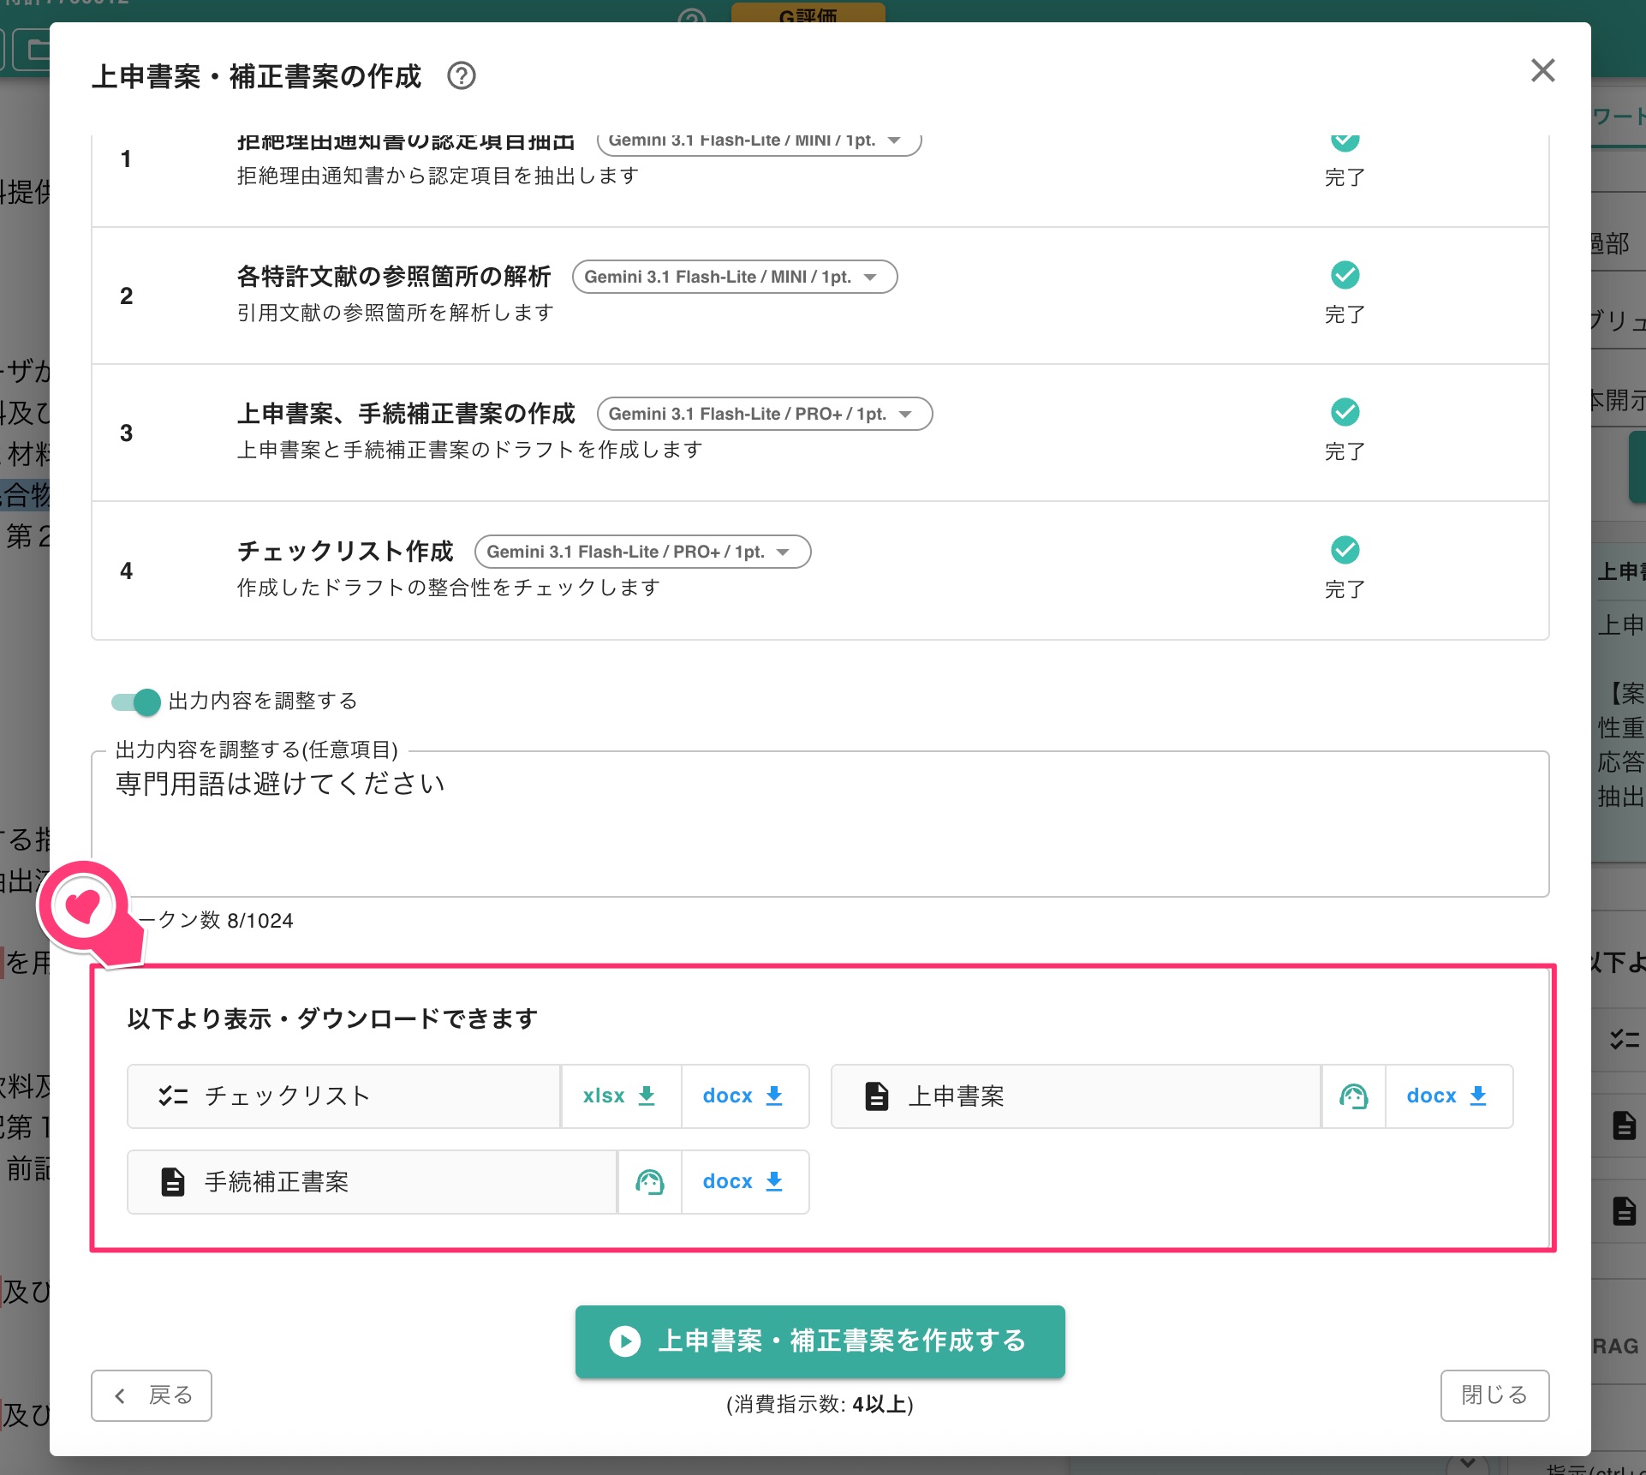Click the document icon in 手続補正書案 row
Screen dimensions: 1646x1475
(173, 1182)
